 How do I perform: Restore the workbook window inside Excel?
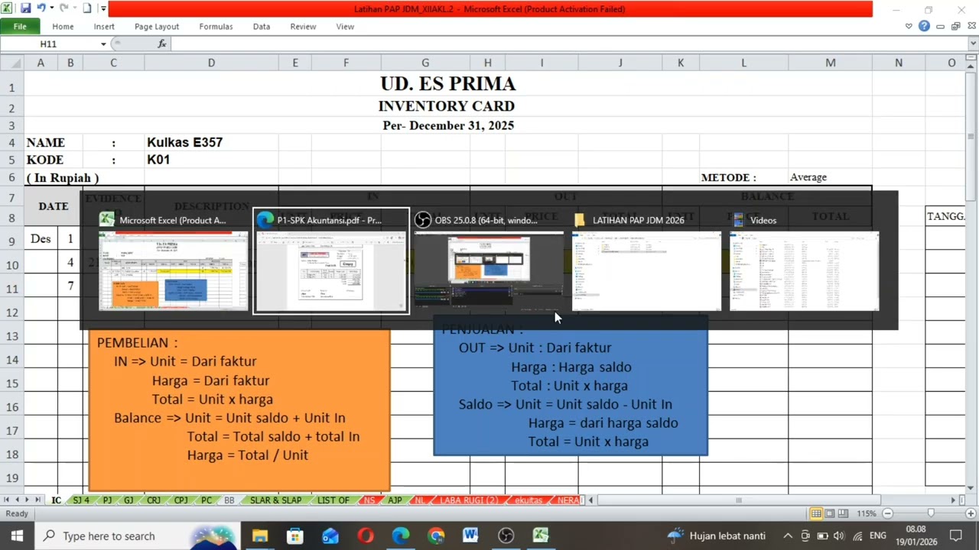click(955, 26)
